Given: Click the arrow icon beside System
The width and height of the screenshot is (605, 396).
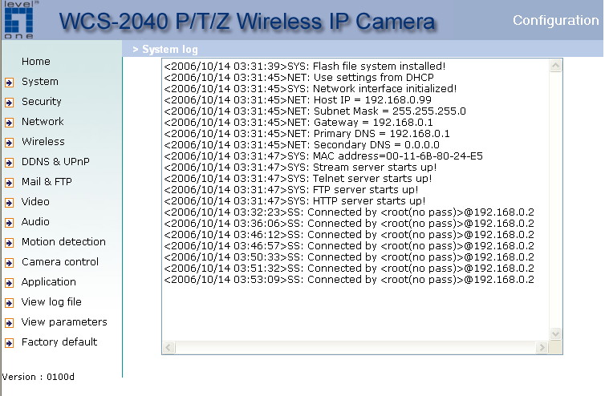Looking at the screenshot, I should point(9,82).
